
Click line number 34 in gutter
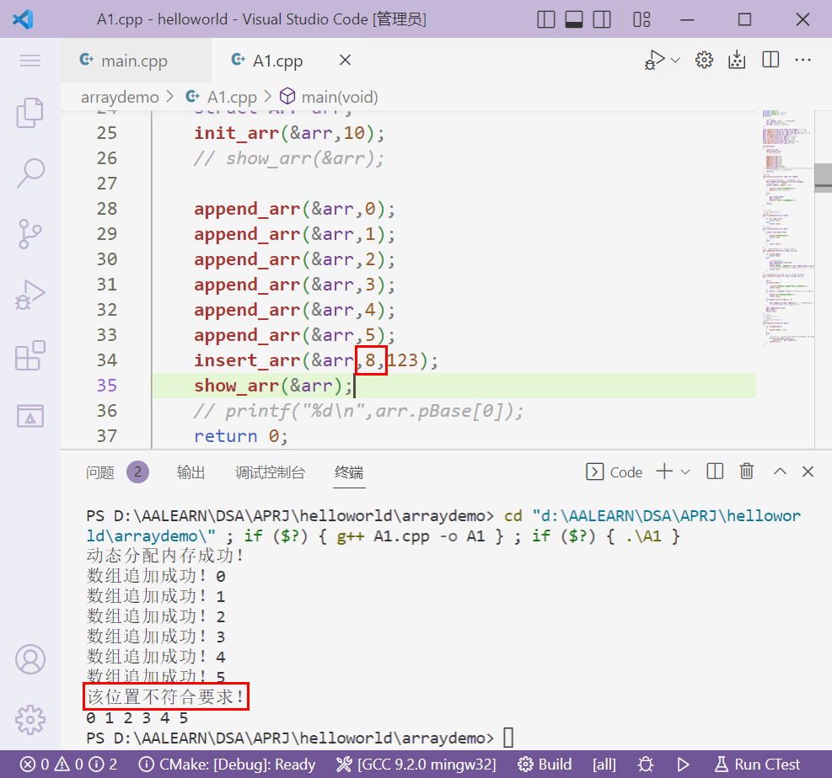coord(107,360)
